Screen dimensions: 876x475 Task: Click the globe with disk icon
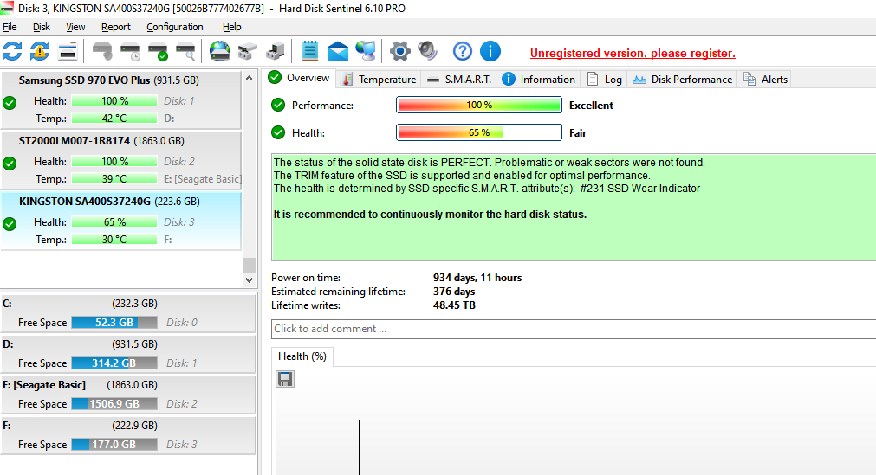point(219,51)
